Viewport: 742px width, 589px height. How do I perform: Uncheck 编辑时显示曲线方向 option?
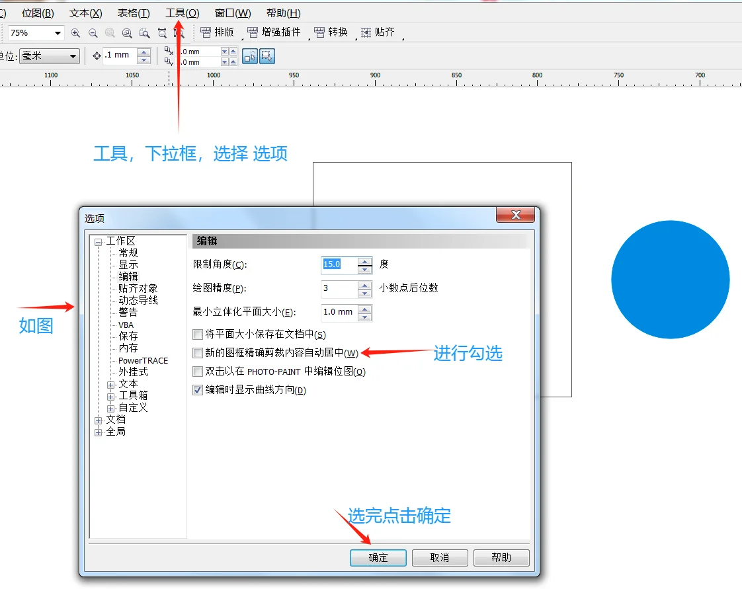pyautogui.click(x=197, y=390)
